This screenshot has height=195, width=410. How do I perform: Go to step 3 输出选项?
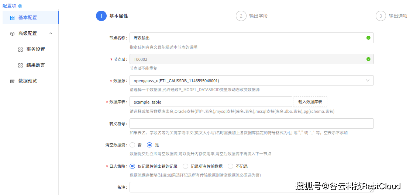(x=381, y=16)
